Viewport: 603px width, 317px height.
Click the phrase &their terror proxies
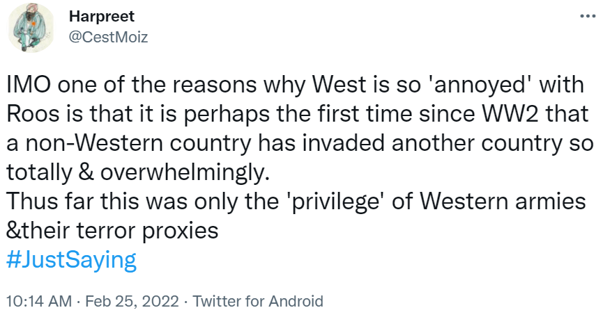(x=112, y=230)
